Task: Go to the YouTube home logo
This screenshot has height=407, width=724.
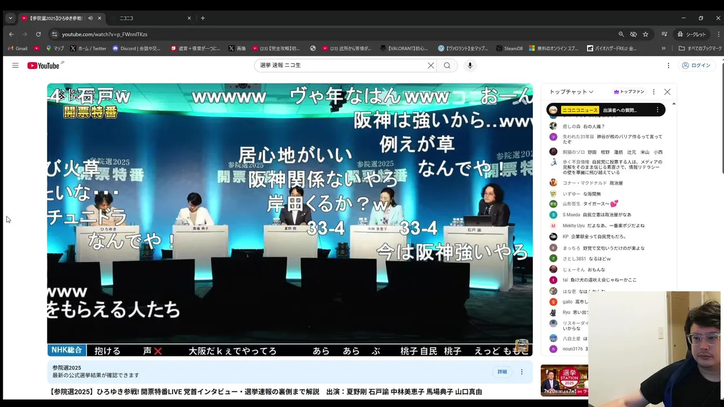Action: [x=44, y=66]
